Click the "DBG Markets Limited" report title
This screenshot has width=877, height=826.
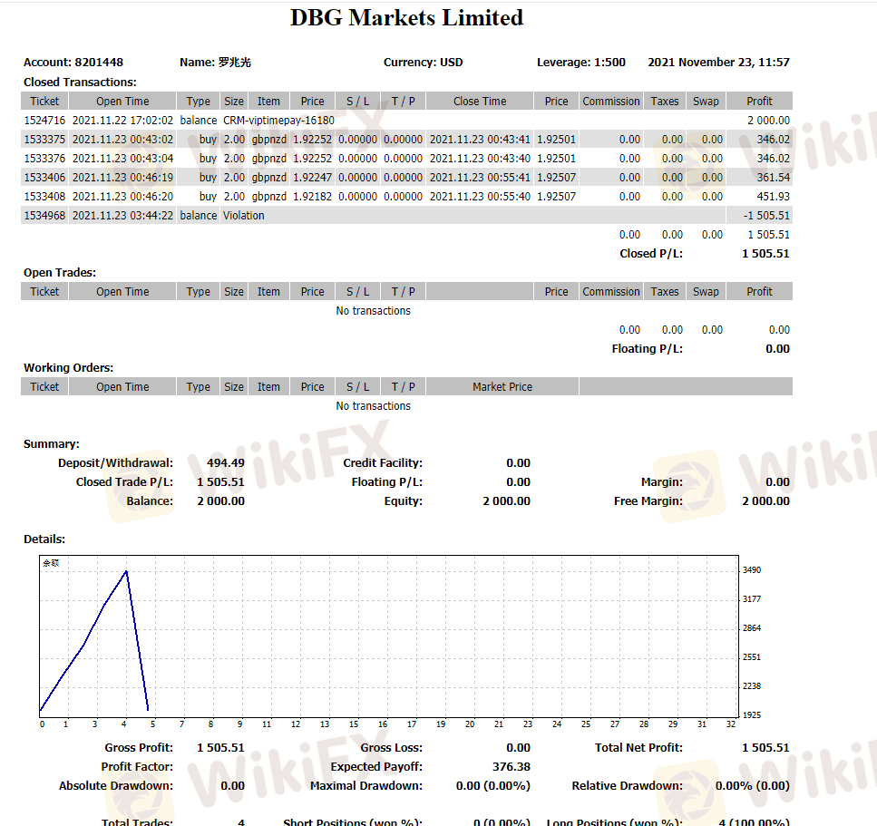click(406, 18)
